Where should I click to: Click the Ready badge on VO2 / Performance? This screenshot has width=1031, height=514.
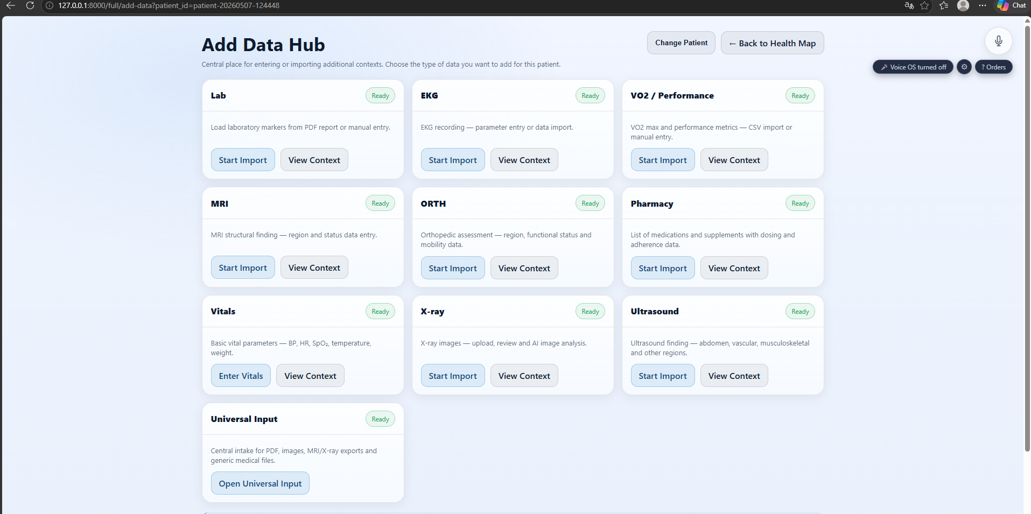click(800, 96)
